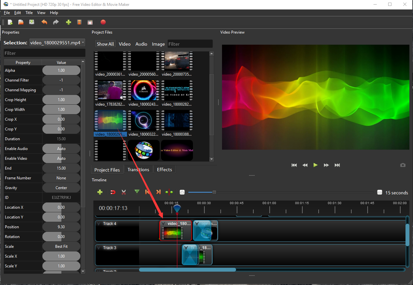Play the video preview
413x285 pixels.
pos(315,165)
